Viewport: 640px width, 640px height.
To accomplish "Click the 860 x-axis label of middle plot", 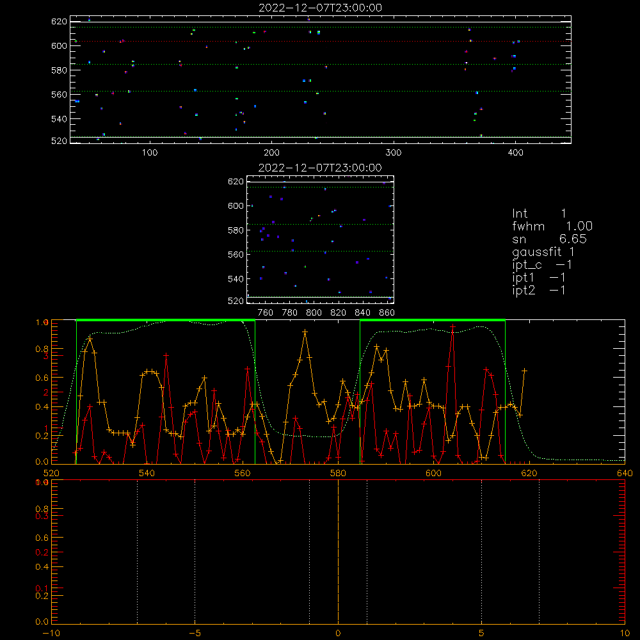I will pyautogui.click(x=387, y=313).
